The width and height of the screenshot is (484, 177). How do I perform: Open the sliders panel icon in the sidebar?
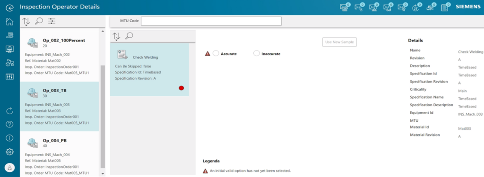coord(9,76)
